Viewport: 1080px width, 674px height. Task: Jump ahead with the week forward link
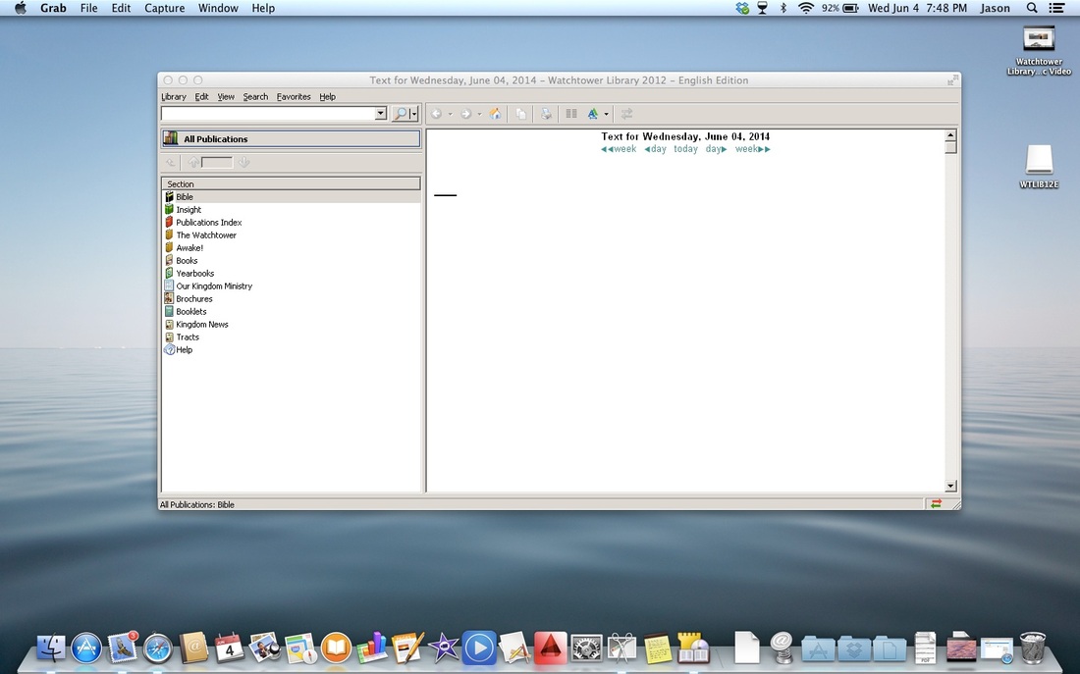pos(752,148)
